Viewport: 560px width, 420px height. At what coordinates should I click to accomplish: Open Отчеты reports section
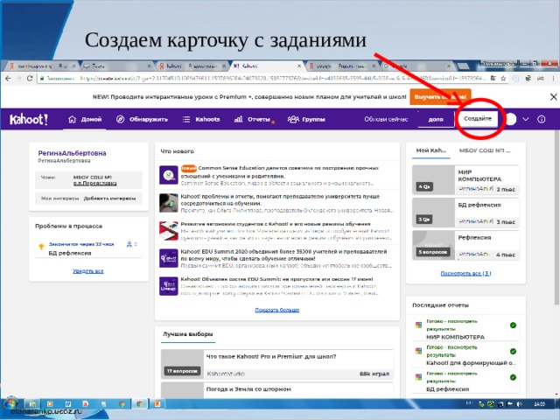pyautogui.click(x=255, y=119)
